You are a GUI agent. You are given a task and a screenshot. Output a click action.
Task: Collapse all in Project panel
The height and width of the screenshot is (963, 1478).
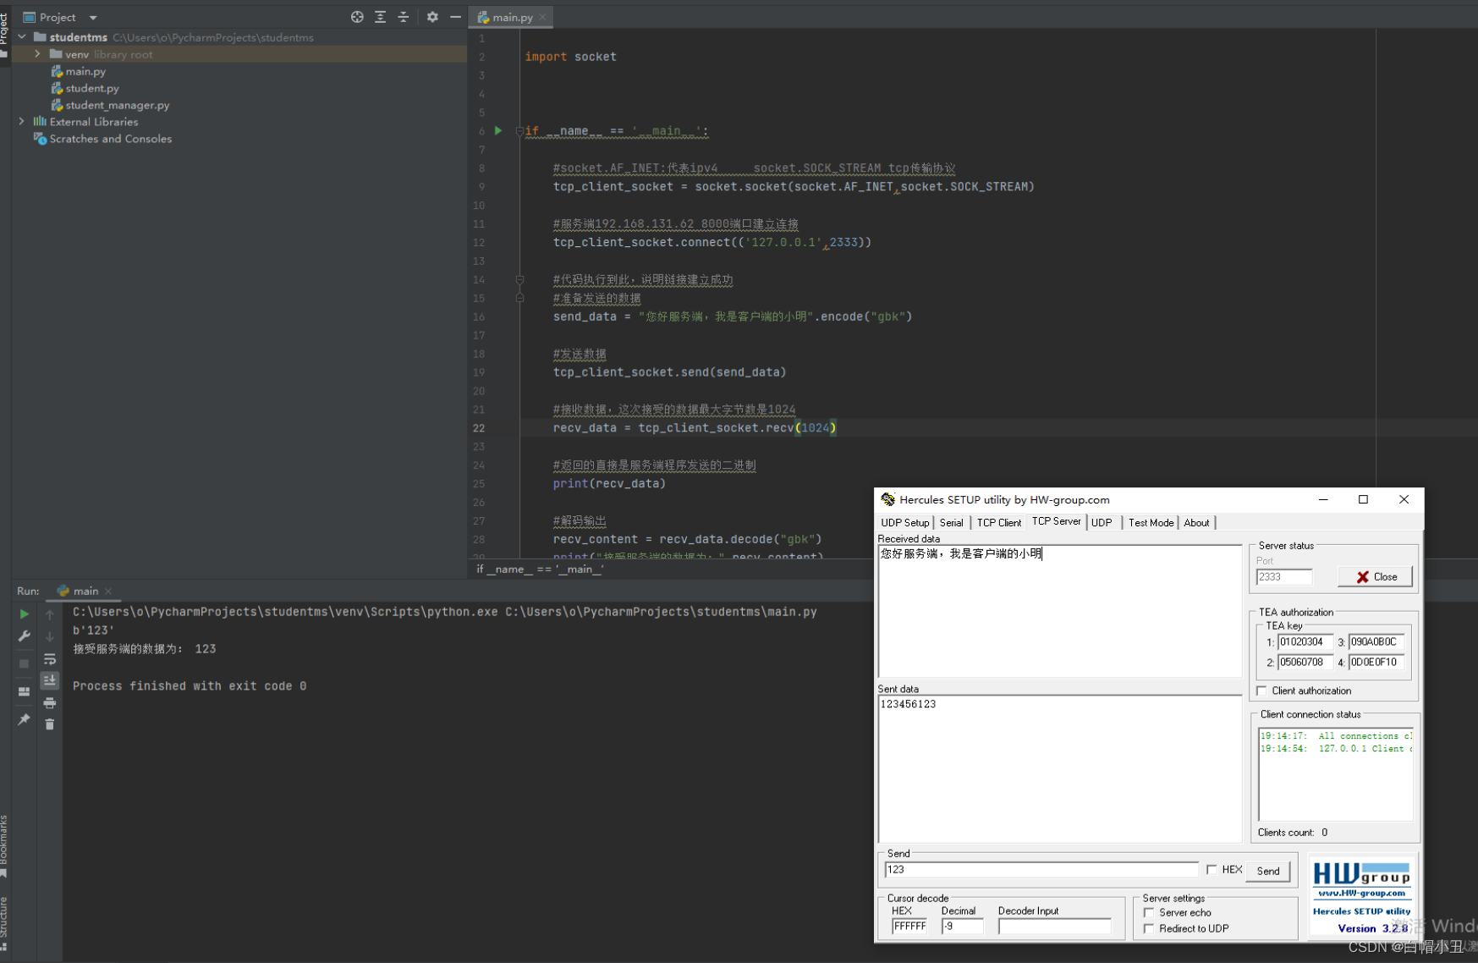pyautogui.click(x=404, y=17)
